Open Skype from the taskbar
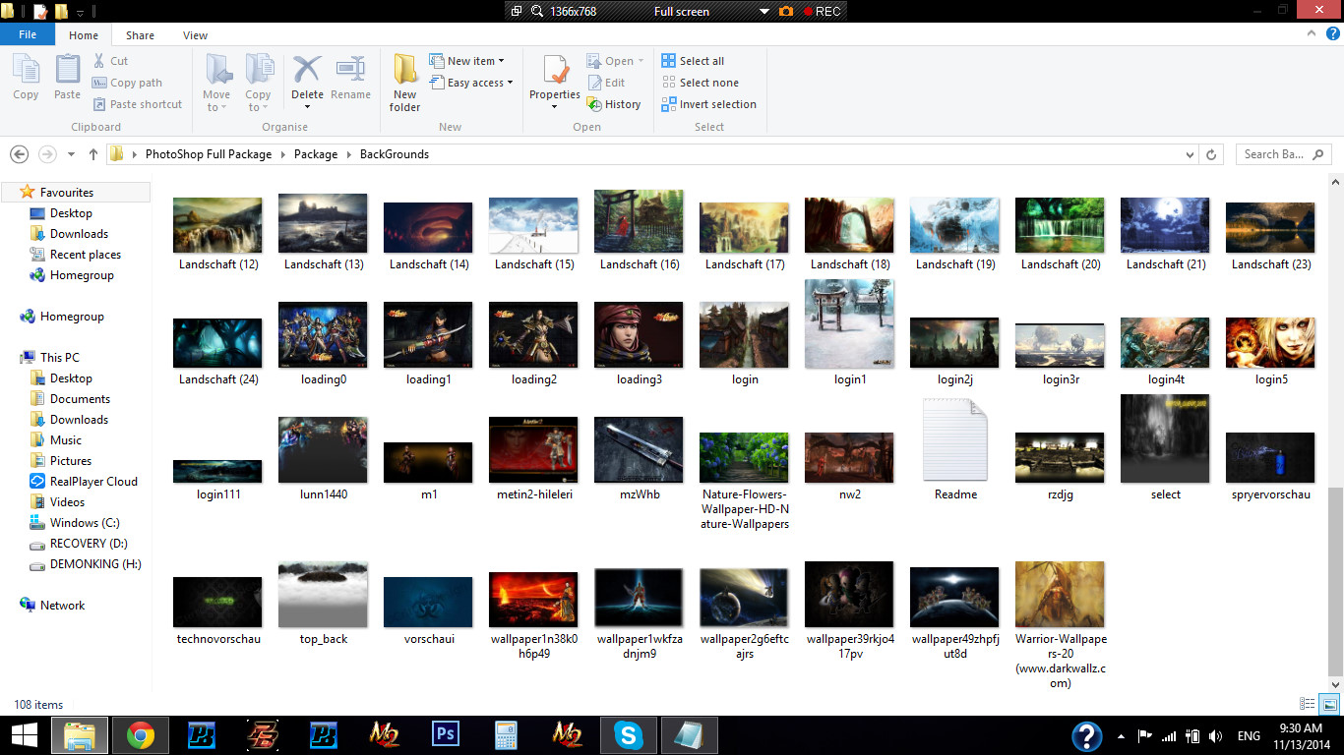 628,735
